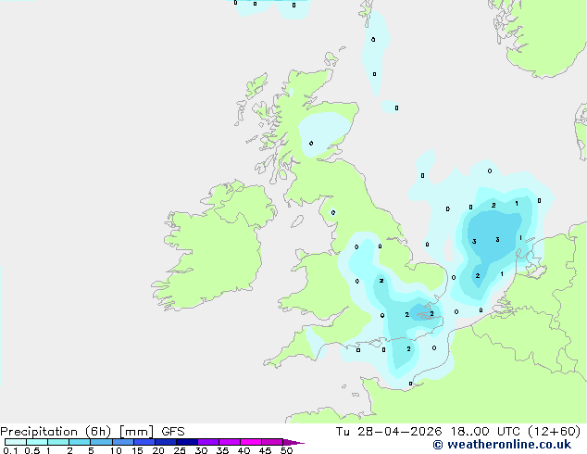
Task: Click the 45 mm legend color box
Action: 272,442
